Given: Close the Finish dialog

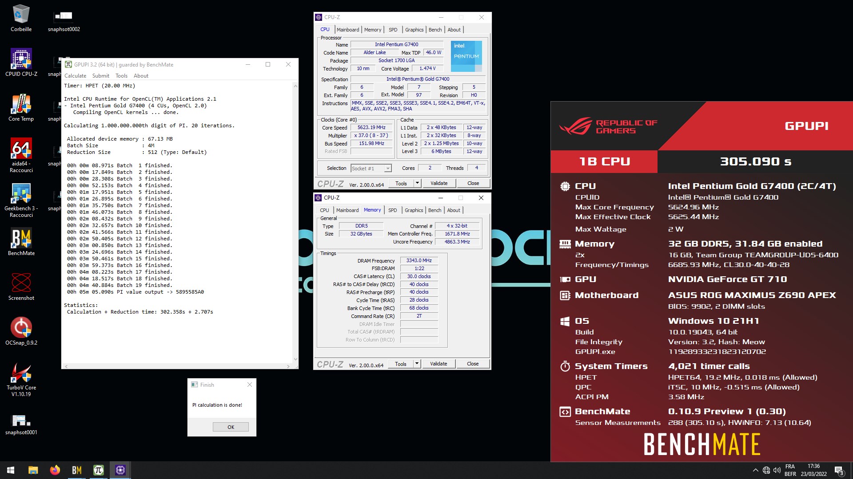Looking at the screenshot, I should coord(249,385).
